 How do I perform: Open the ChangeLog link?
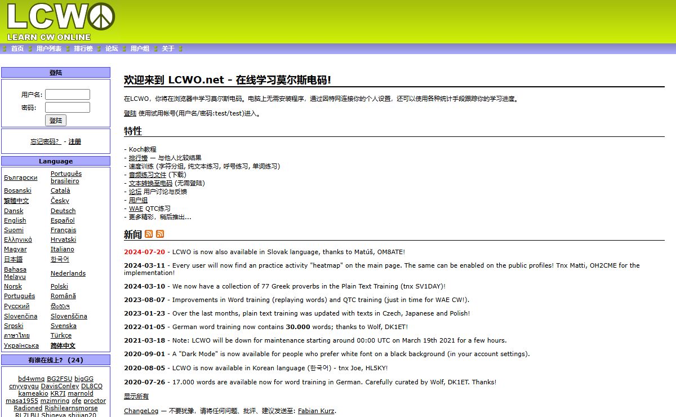point(141,411)
